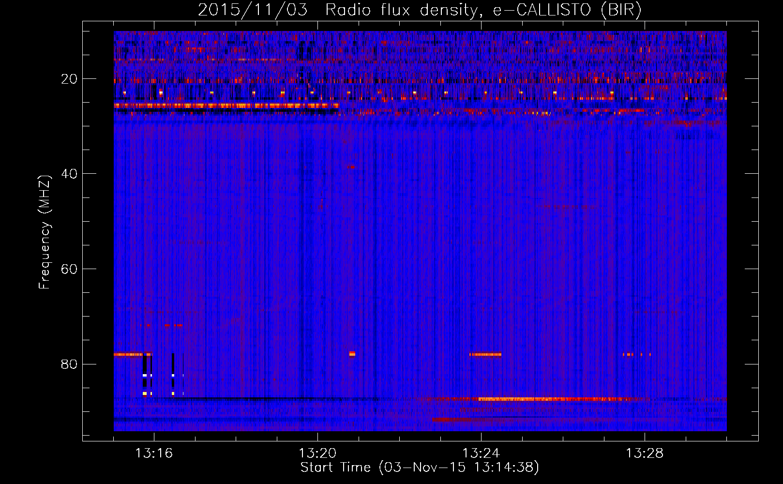Click the 'Frequency (MHZ)' axis label
Screen dimensions: 783x484
click(45, 232)
